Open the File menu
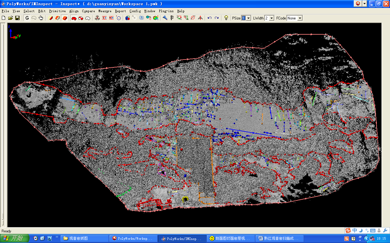 tap(5, 11)
